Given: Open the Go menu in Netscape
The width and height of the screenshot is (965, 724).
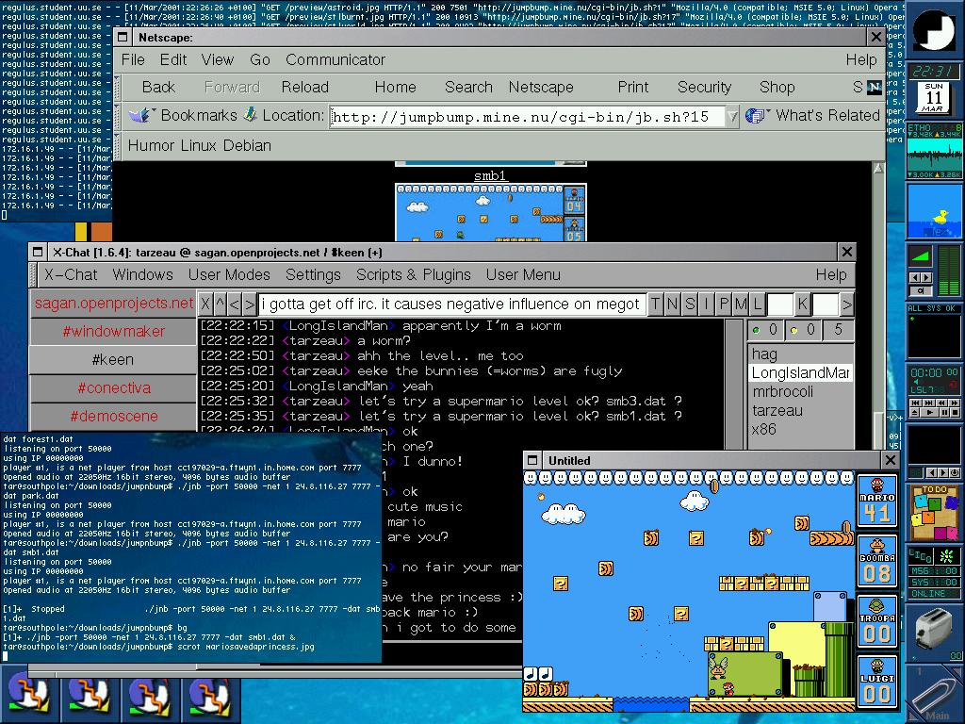Looking at the screenshot, I should coord(260,59).
